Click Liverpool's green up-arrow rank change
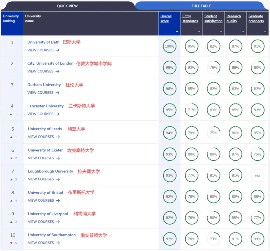Screen dimensions: 270x251 coord(11,222)
